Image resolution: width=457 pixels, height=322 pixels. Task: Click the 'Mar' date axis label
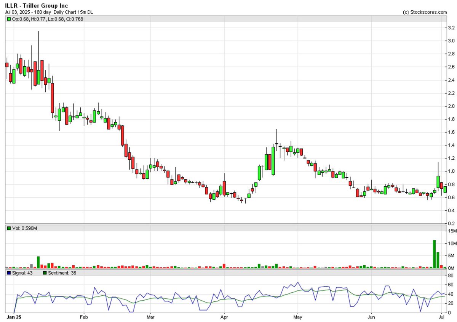(x=150, y=317)
